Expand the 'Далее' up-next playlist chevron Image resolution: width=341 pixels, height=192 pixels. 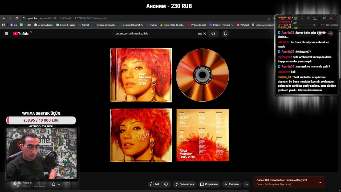320,182
